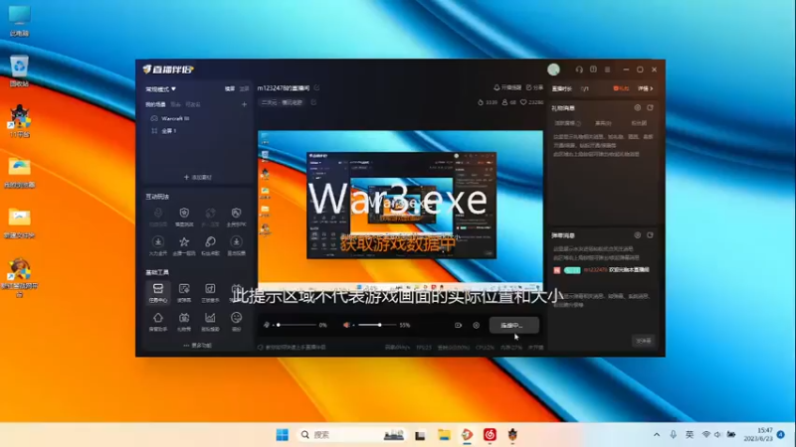Click the 未开播 status text
This screenshot has height=447, width=796.
point(535,348)
